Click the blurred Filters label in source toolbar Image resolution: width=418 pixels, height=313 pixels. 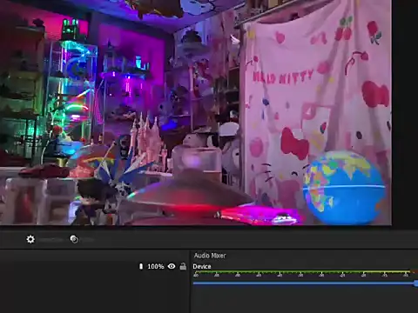(87, 240)
